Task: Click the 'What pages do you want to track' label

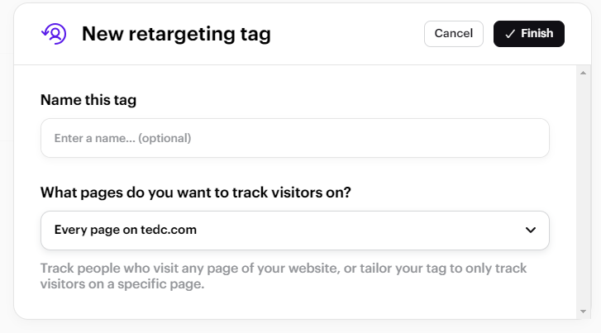Action: [x=195, y=193]
